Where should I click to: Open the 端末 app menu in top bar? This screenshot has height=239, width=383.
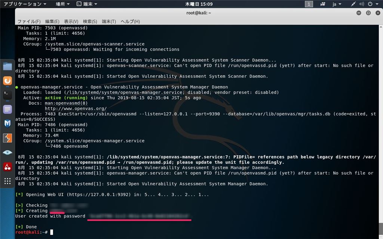[x=87, y=4]
